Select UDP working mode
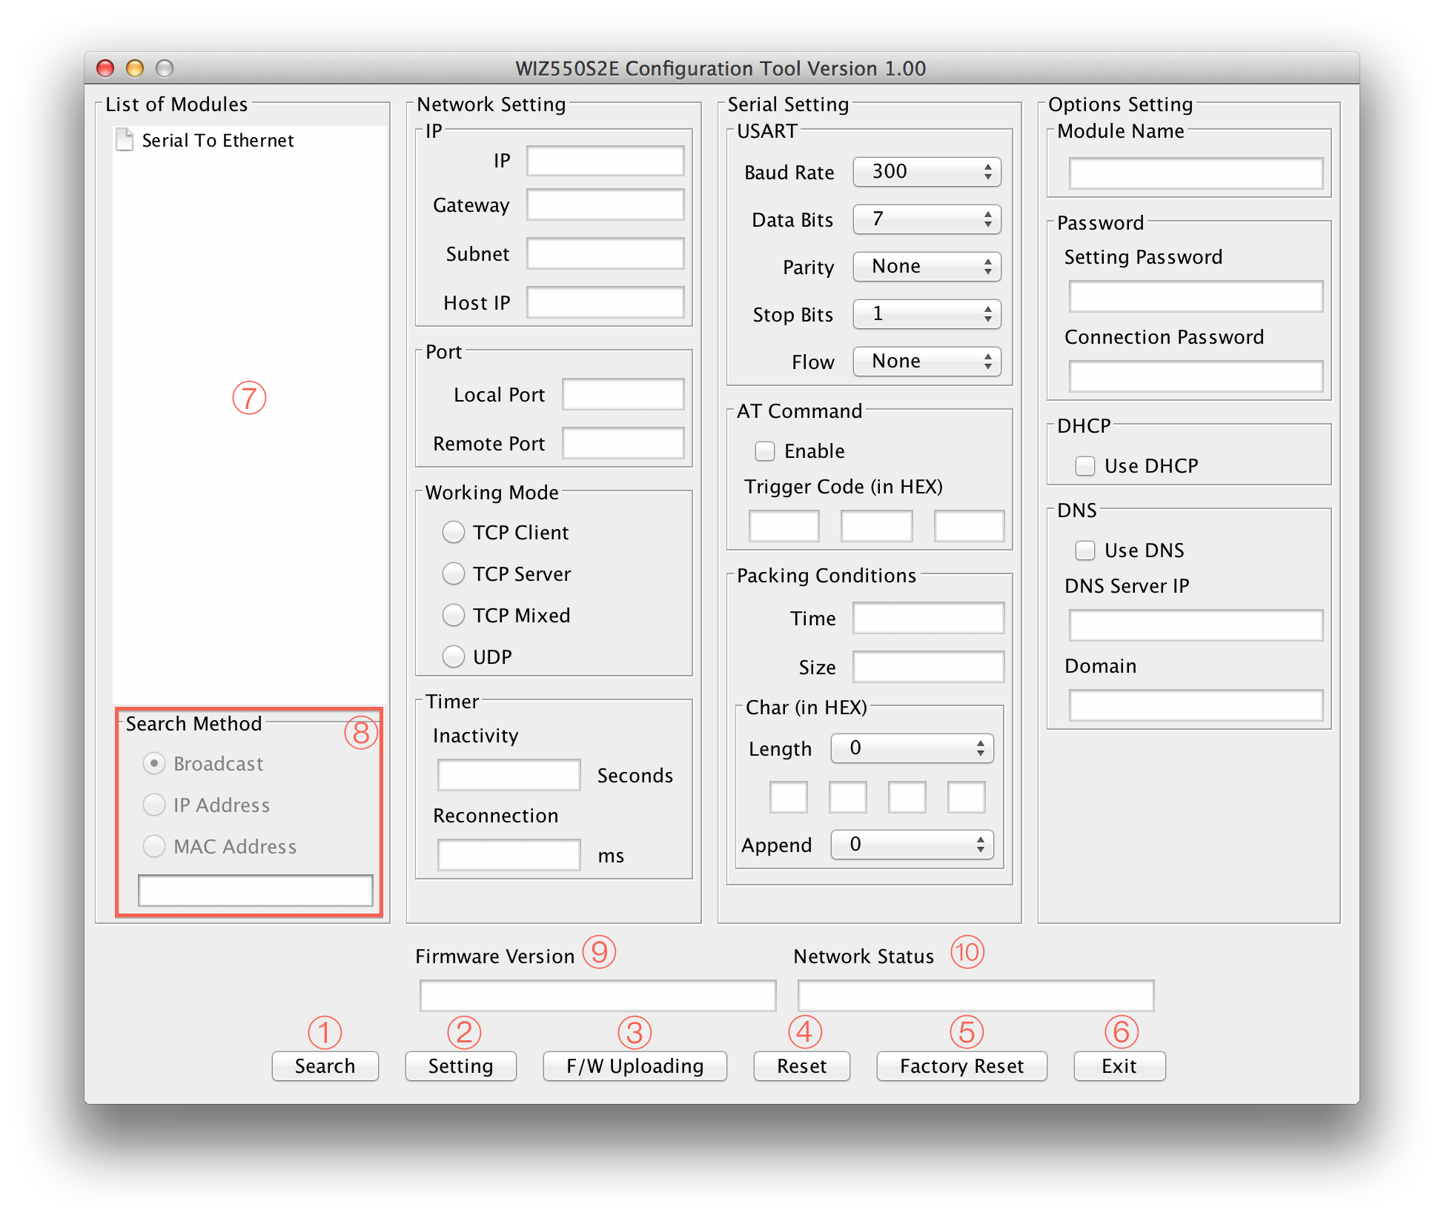1444x1221 pixels. 454,656
